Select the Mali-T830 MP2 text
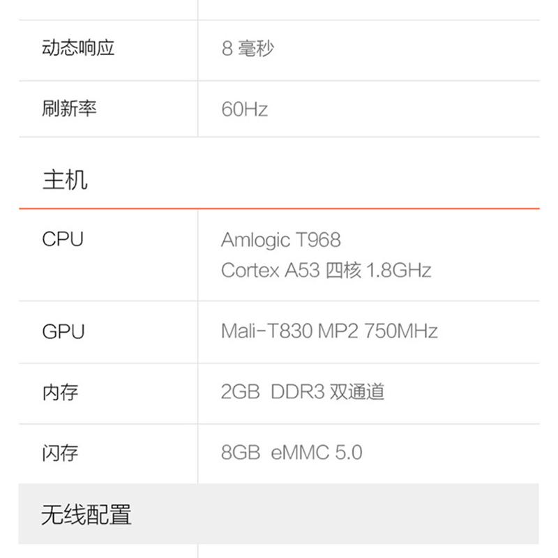This screenshot has height=558, width=558. click(289, 331)
